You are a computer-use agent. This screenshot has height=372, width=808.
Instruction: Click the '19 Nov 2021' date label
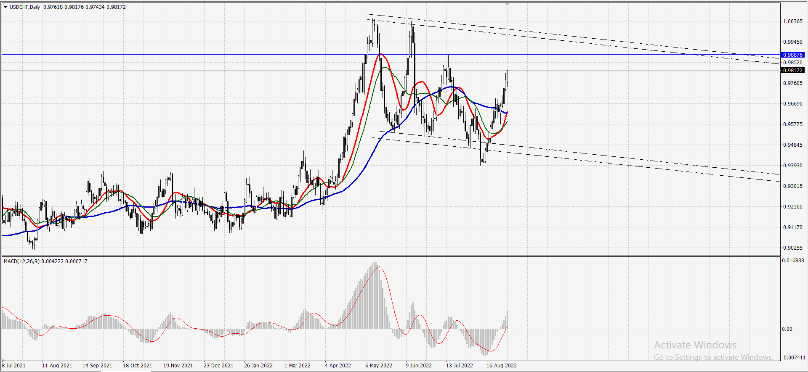pyautogui.click(x=178, y=365)
